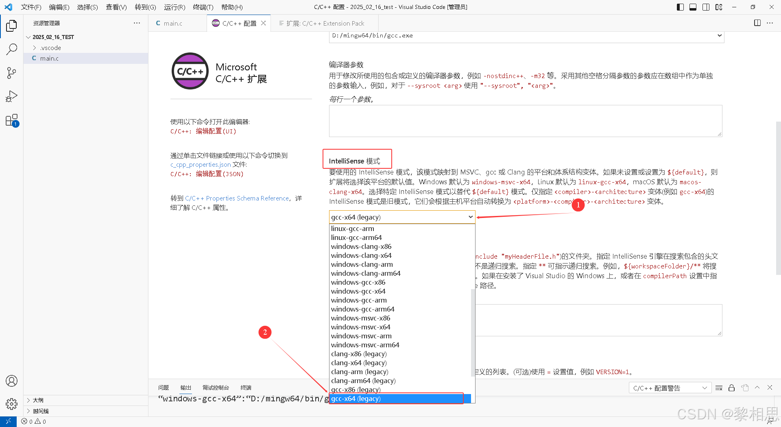The height and width of the screenshot is (427, 781).
Task: Maximize the panel with chevron up
Action: 757,388
